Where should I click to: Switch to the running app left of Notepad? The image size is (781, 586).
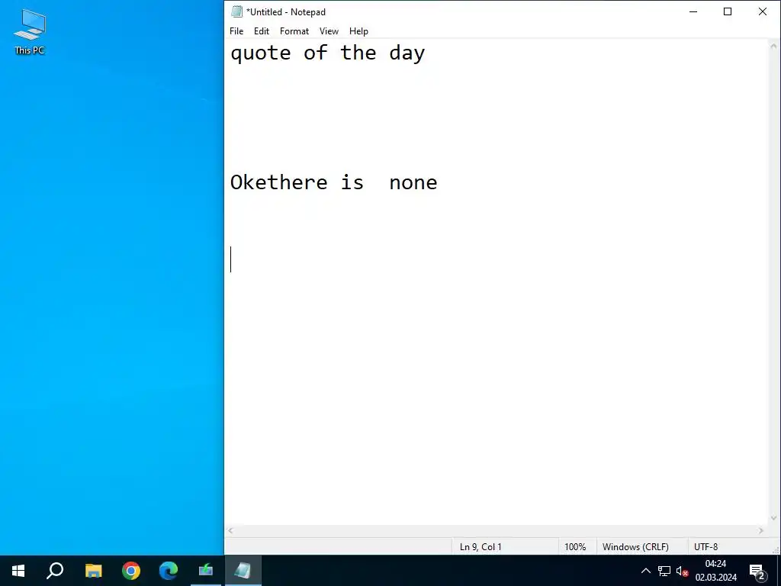click(206, 571)
